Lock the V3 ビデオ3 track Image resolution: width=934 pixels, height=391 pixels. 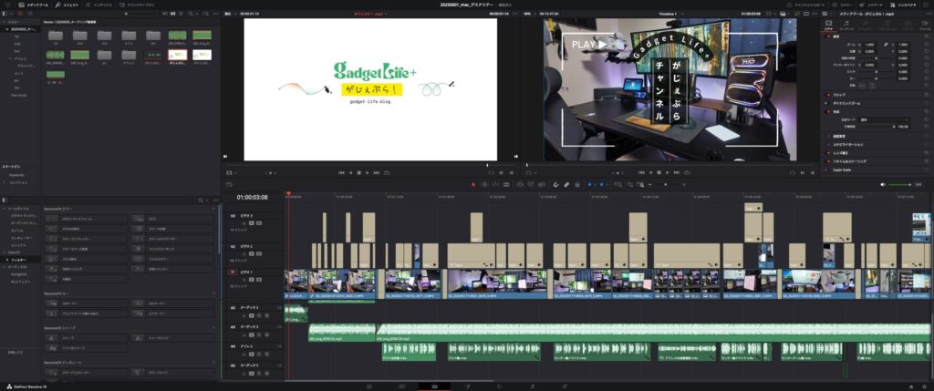(244, 223)
